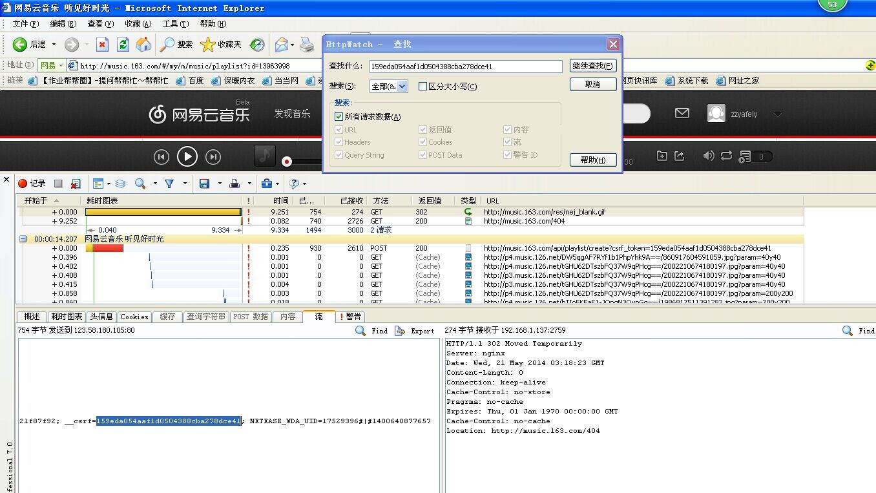Click the 继续查找 find next button
The width and height of the screenshot is (876, 493).
click(592, 66)
